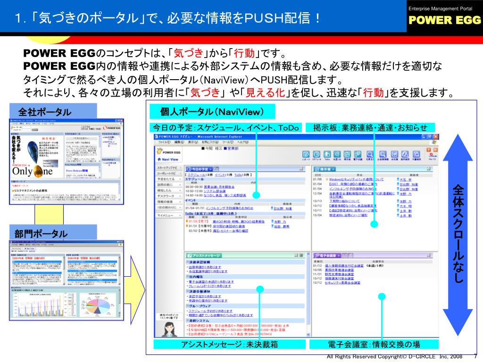Open the 下期取り組みについて bulletin link
This screenshot has width=483, height=362.
tap(344, 201)
